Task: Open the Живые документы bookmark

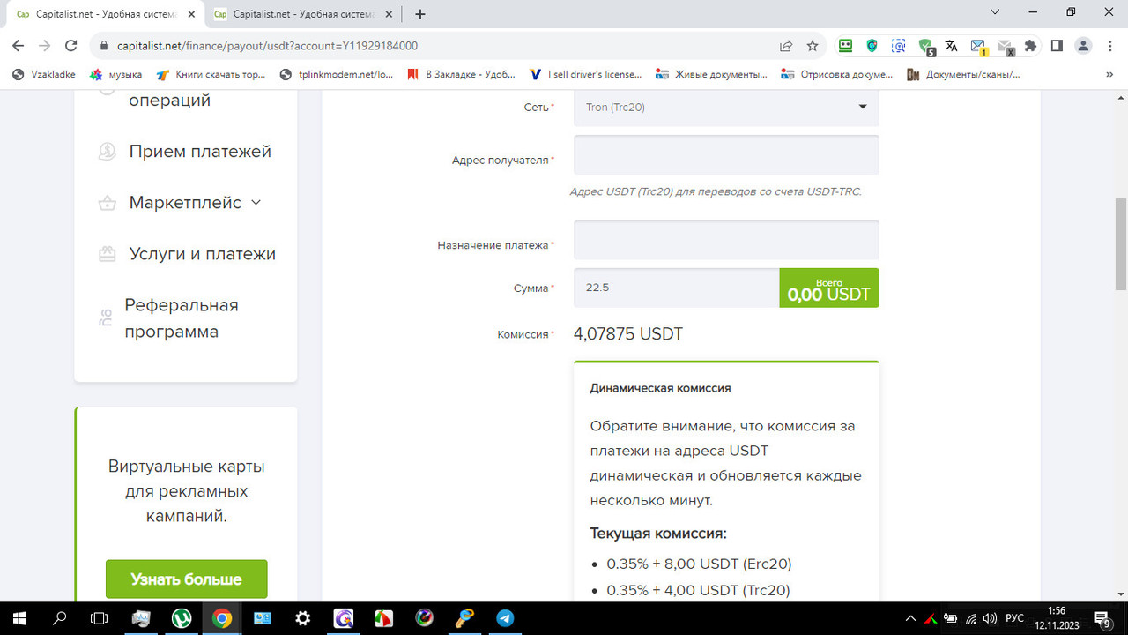Action: (711, 75)
